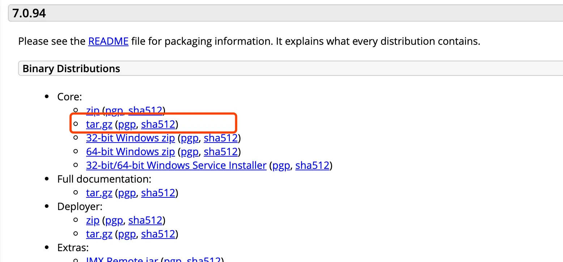Download the Deployer tar.gz file

click(x=99, y=234)
